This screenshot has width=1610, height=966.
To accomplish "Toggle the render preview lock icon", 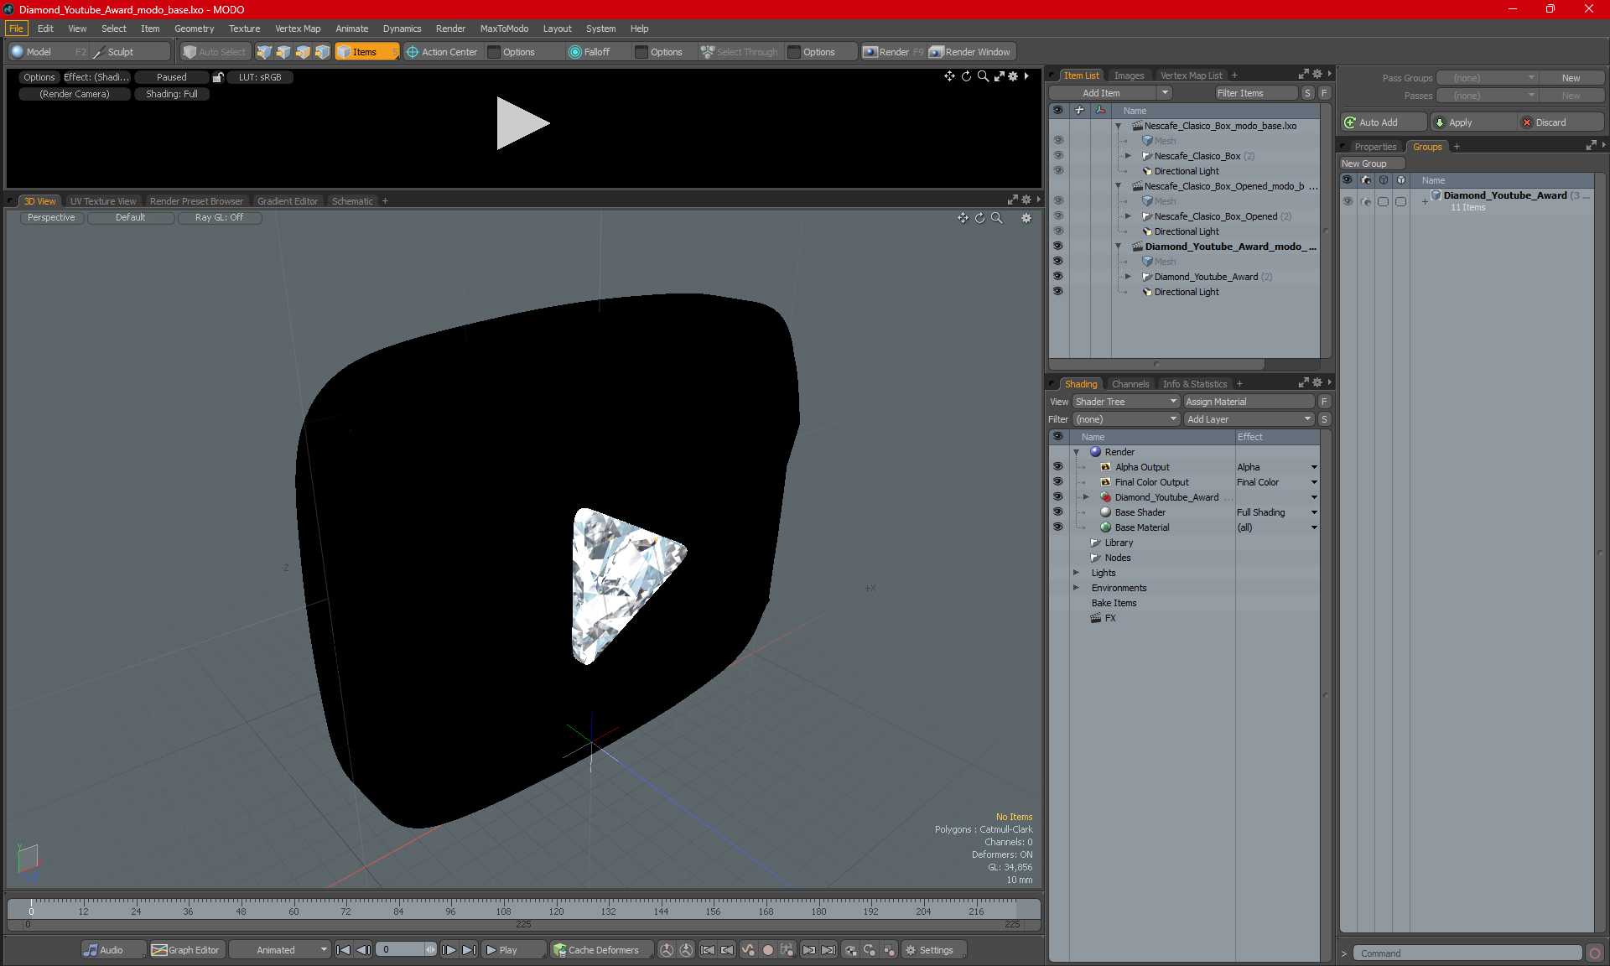I will (x=218, y=77).
